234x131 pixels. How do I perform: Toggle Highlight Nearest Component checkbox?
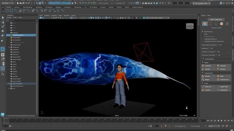pos(203,41)
